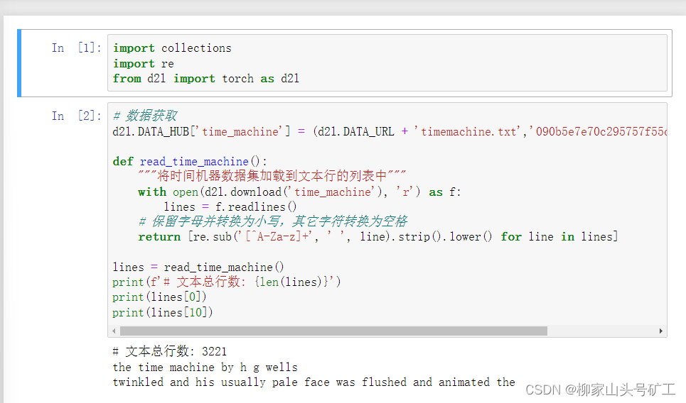The image size is (686, 403).
Task: Click output text 'the time machine by h g wells'
Action: (x=205, y=368)
